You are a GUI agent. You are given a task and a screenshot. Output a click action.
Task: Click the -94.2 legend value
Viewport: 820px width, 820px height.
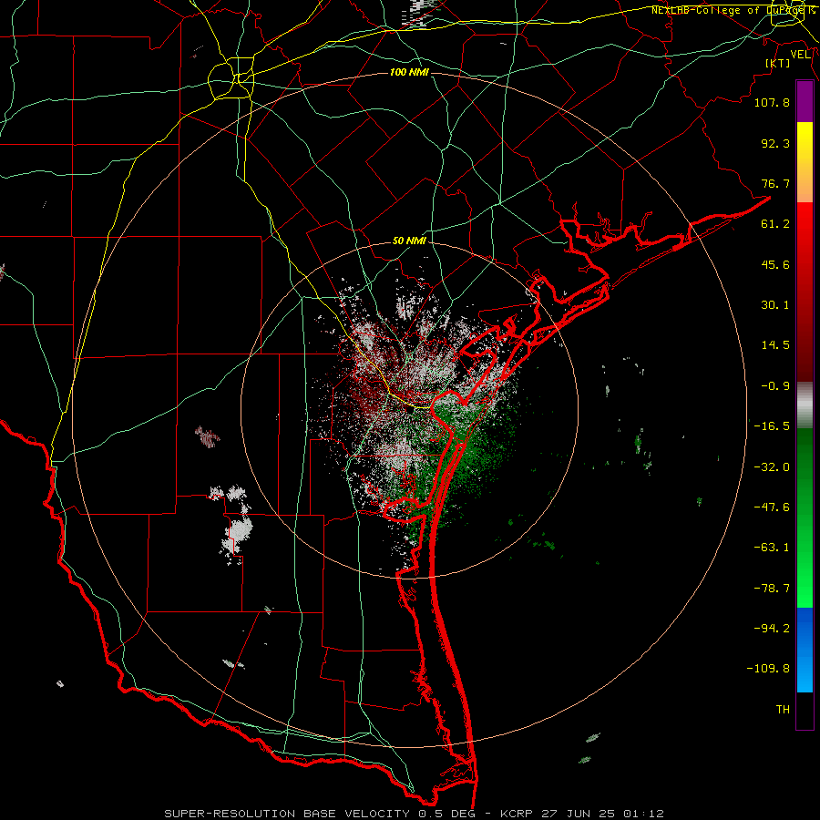772,629
